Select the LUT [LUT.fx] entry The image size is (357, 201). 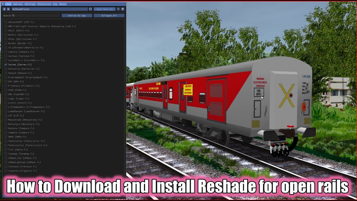16,116
